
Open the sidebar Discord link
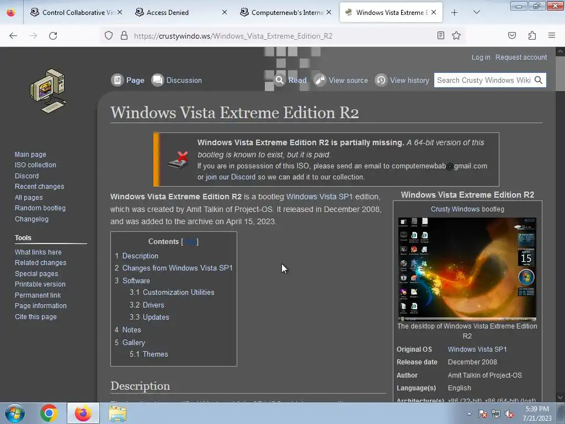[x=26, y=176]
